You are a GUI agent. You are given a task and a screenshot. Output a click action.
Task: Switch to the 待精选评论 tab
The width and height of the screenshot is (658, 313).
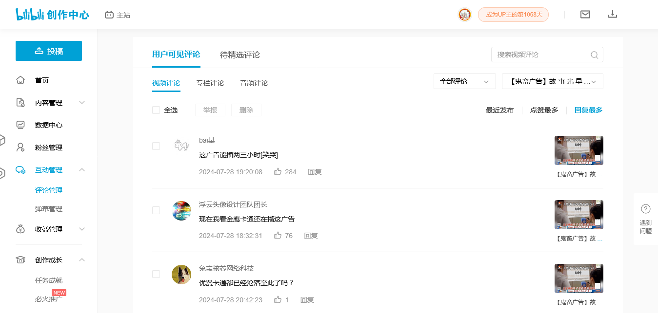(239, 55)
